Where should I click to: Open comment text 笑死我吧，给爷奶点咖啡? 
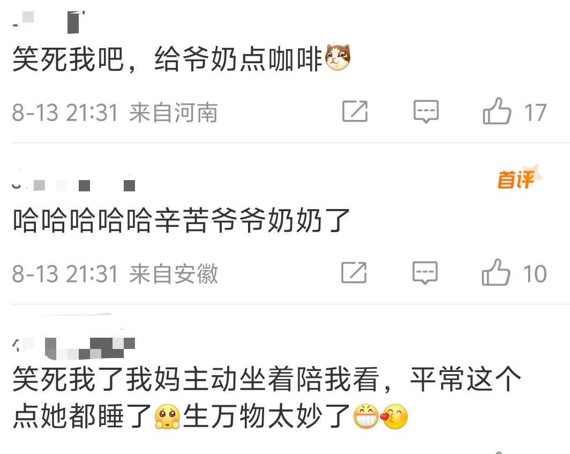coord(167,58)
